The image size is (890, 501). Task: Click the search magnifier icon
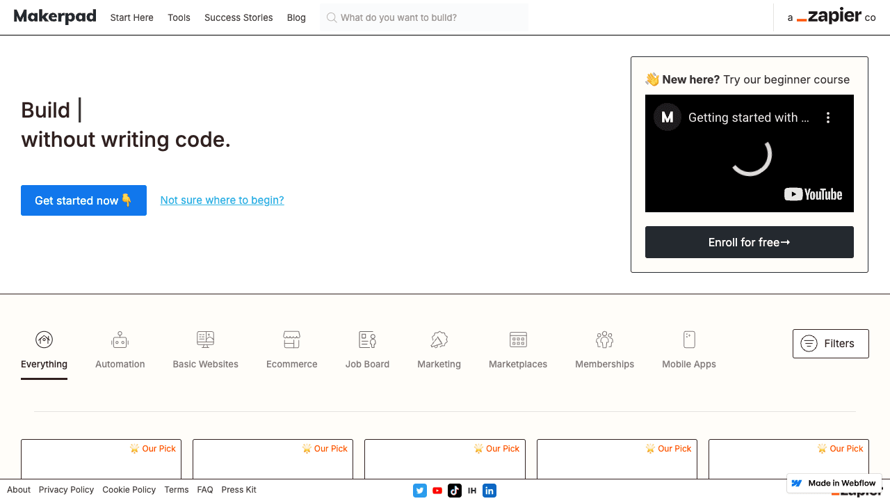(332, 17)
